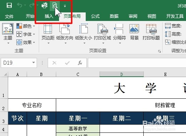The height and width of the screenshot is (136, 186).
Task: Select row 4 header
Action: [x=4, y=129]
